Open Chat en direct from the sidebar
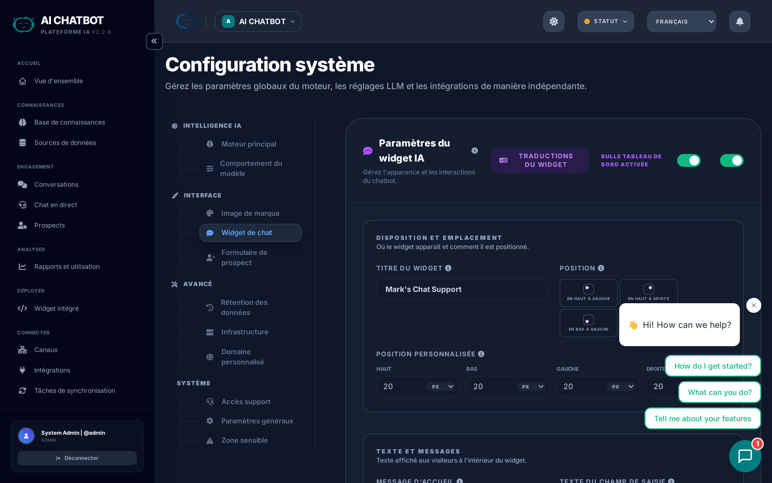Image resolution: width=772 pixels, height=483 pixels. pyautogui.click(x=55, y=205)
